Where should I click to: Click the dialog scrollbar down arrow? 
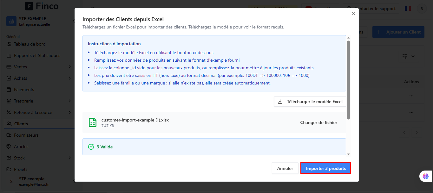pos(348,154)
